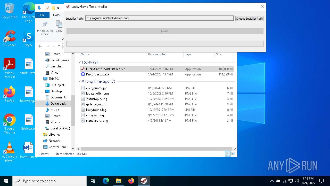The width and height of the screenshot is (330, 186).
Task: Open Google Chrome desktop shortcut
Action: pos(10,124)
